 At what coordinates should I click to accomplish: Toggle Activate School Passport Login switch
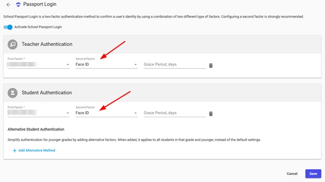coord(8,27)
